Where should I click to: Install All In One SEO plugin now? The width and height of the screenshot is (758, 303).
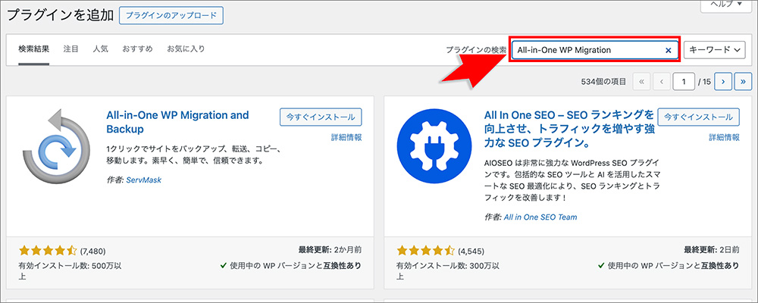coord(699,117)
